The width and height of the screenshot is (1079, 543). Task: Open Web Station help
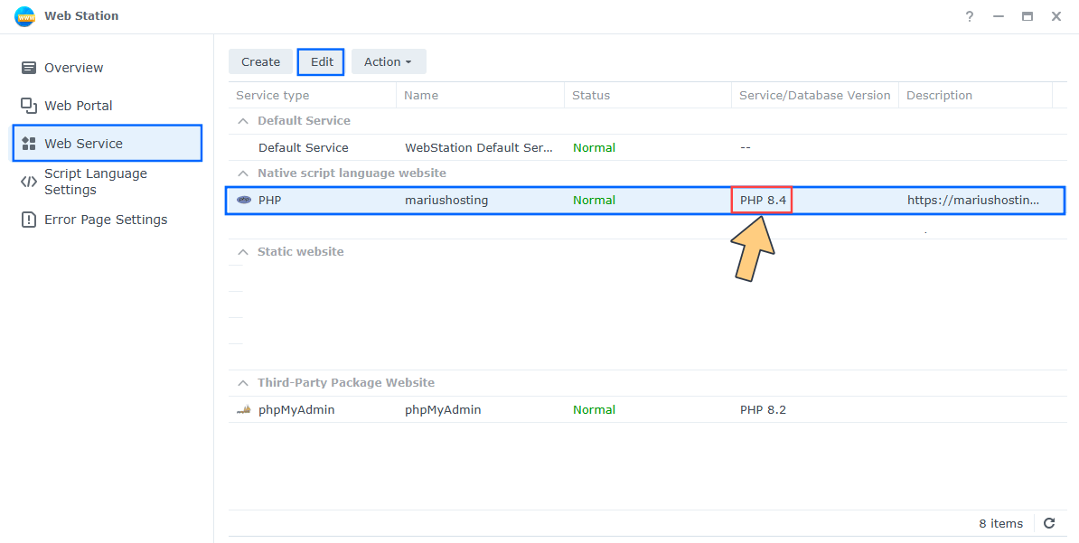969,16
